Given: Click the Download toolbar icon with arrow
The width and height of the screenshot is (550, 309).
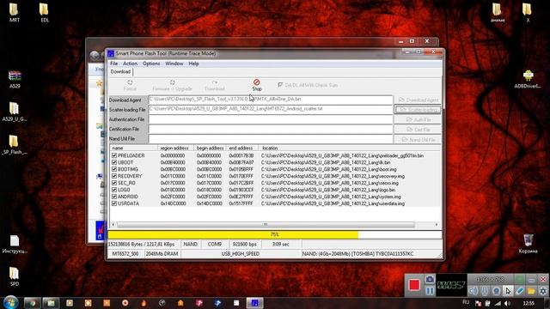Looking at the screenshot, I should click(x=215, y=82).
